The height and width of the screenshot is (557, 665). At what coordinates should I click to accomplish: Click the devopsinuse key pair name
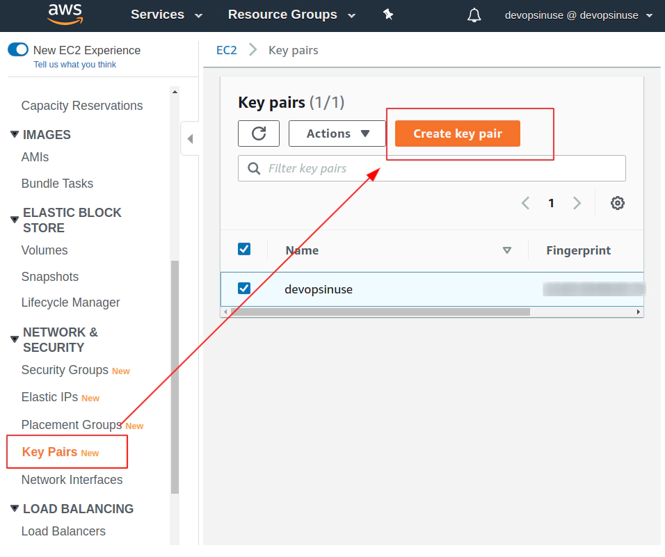click(x=319, y=289)
